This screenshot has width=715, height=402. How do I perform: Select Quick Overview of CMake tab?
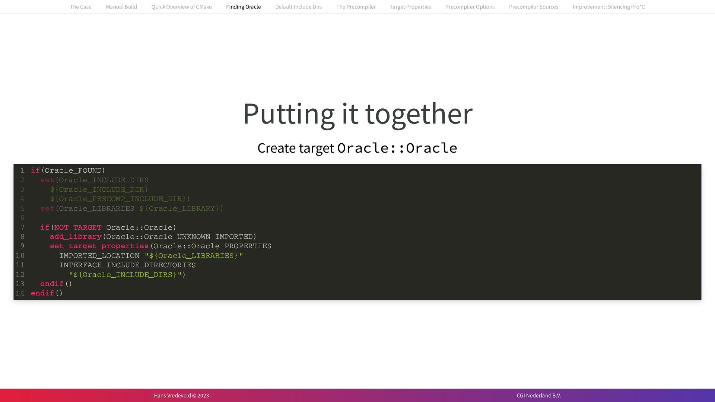181,7
